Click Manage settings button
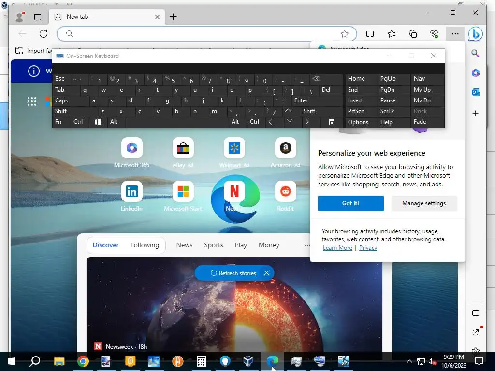 coord(424,203)
